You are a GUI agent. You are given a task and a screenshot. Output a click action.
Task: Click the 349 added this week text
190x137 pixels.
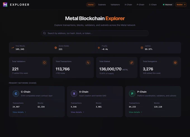pyautogui.click(x=152, y=73)
